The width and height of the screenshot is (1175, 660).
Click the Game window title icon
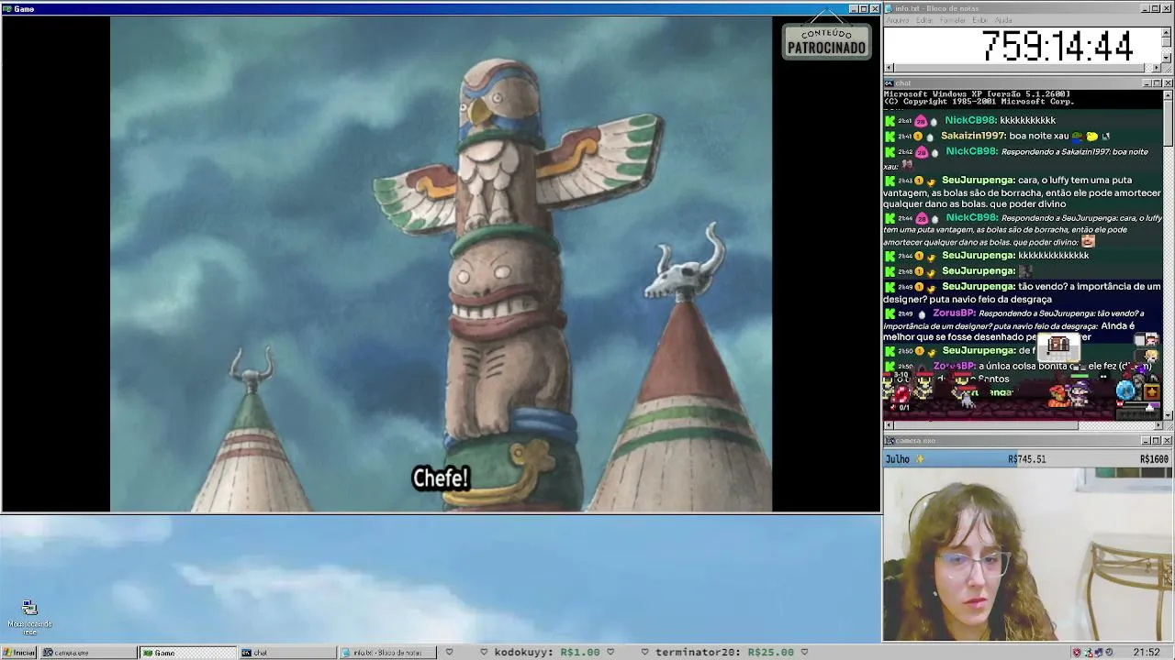point(7,9)
